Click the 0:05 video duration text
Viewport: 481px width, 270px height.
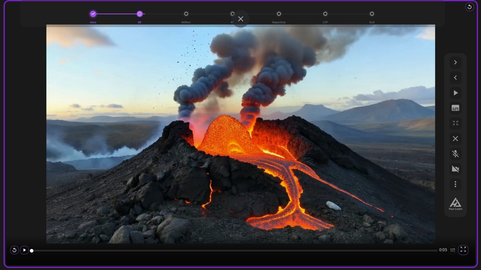tap(443, 250)
